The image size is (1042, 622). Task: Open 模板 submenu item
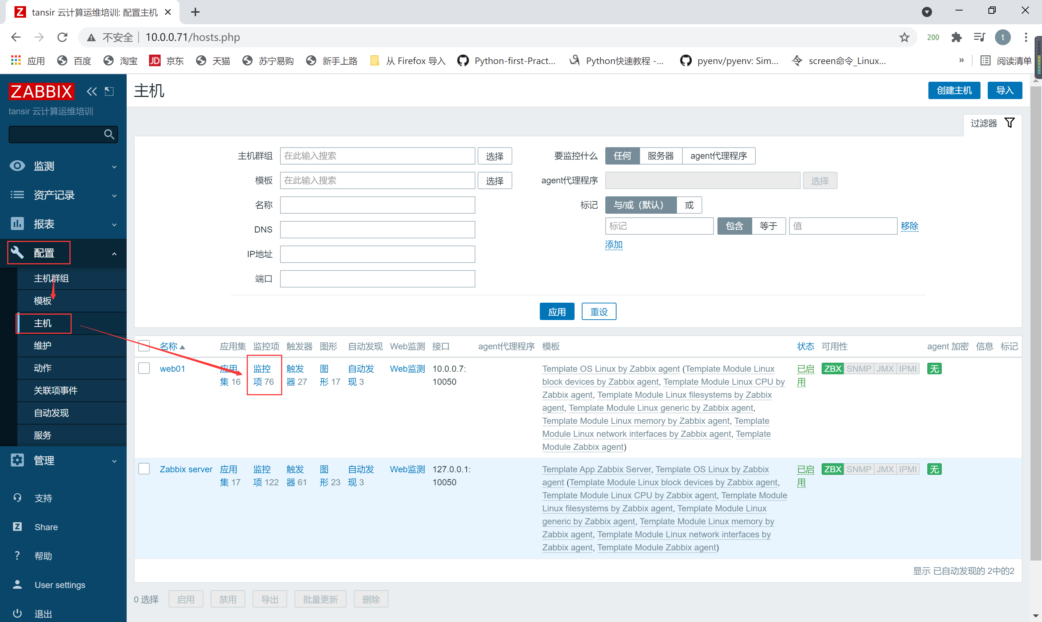pyautogui.click(x=72, y=301)
